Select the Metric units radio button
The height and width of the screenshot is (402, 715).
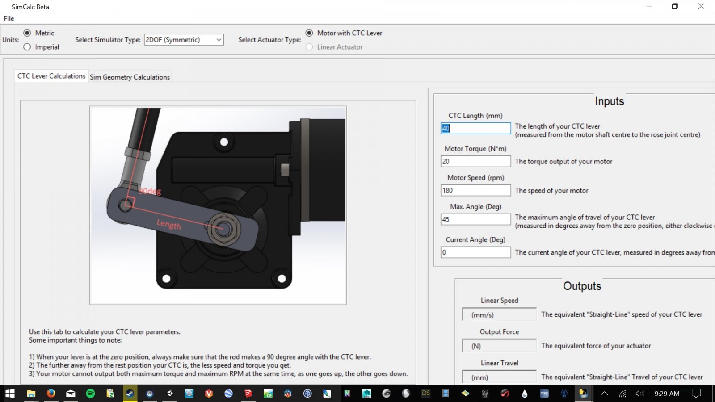pyautogui.click(x=27, y=33)
